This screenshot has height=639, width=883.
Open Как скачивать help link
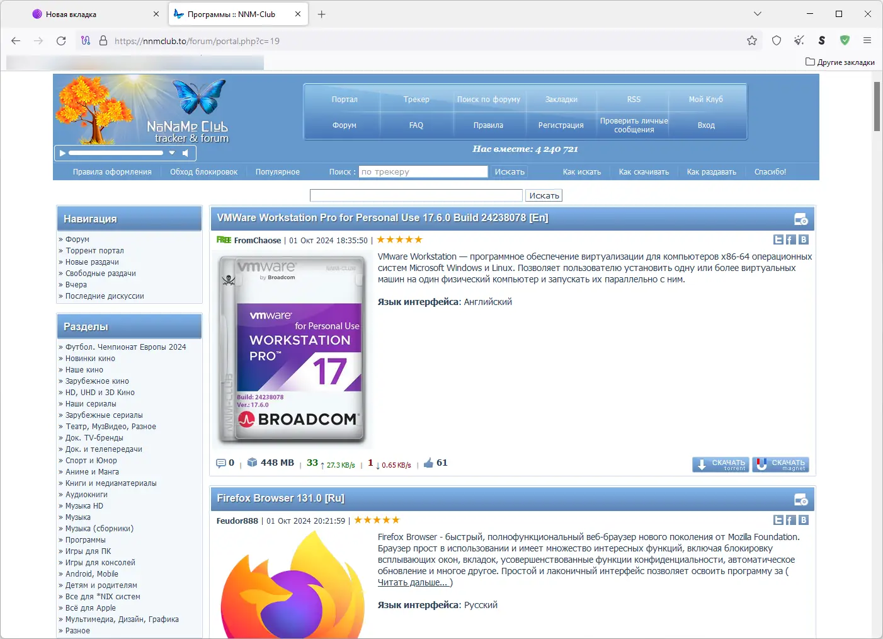point(644,172)
